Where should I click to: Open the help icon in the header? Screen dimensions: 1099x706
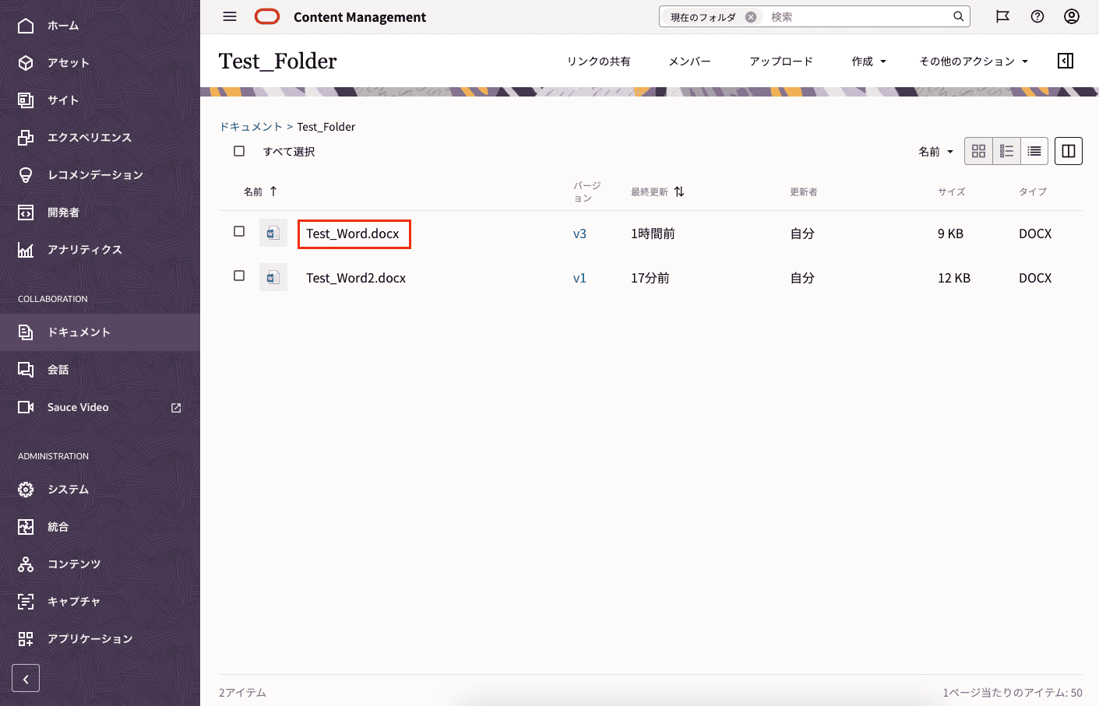(x=1037, y=16)
